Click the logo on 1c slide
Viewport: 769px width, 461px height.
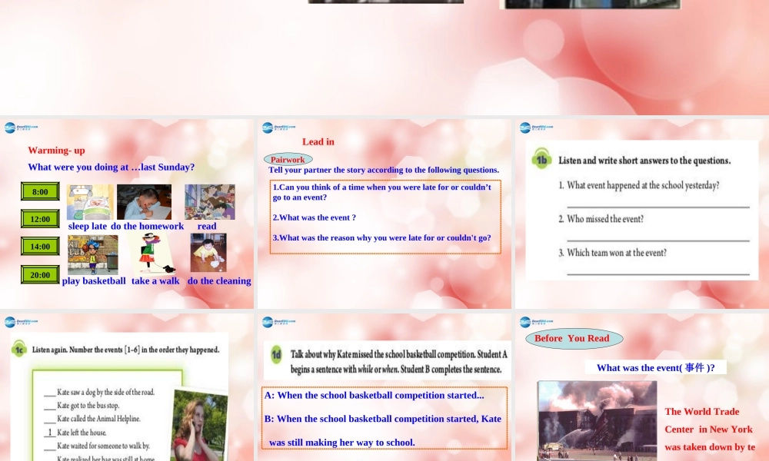tap(21, 322)
